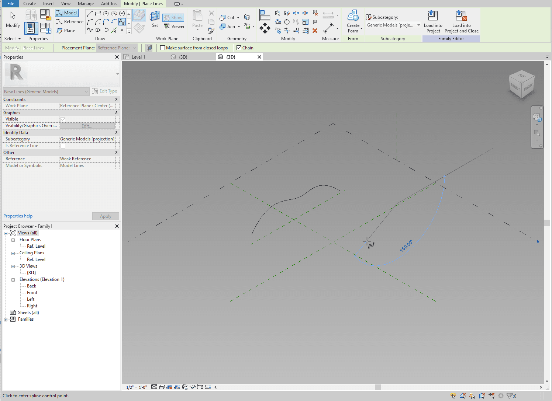
Task: Choose the Rectangle draw tool
Action: point(98,13)
